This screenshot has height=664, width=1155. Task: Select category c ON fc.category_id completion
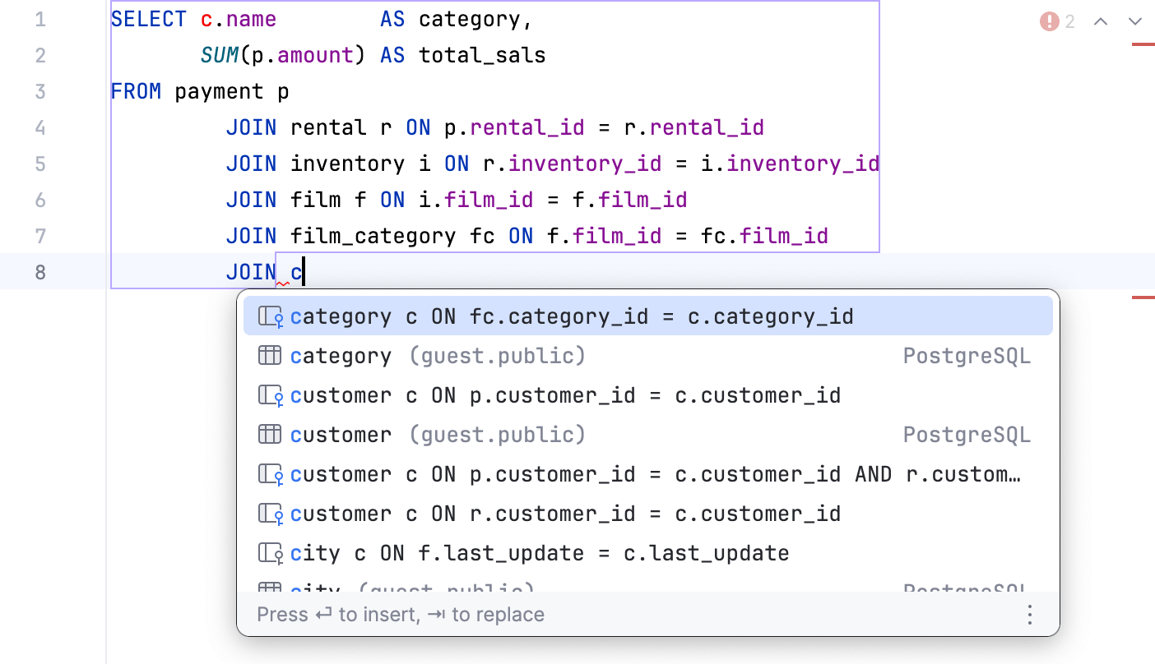coord(571,317)
